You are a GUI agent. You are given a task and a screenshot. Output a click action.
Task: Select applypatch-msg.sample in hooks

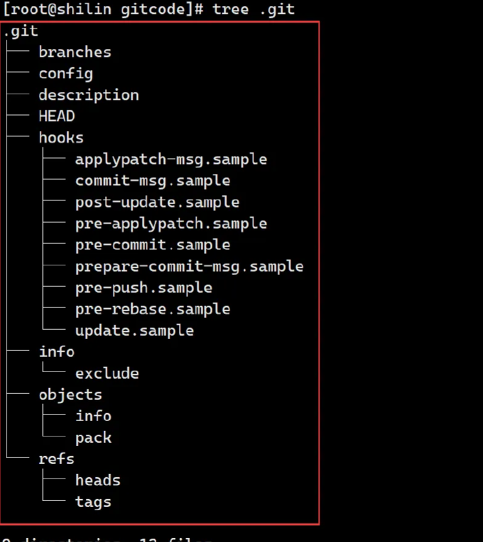(x=171, y=160)
